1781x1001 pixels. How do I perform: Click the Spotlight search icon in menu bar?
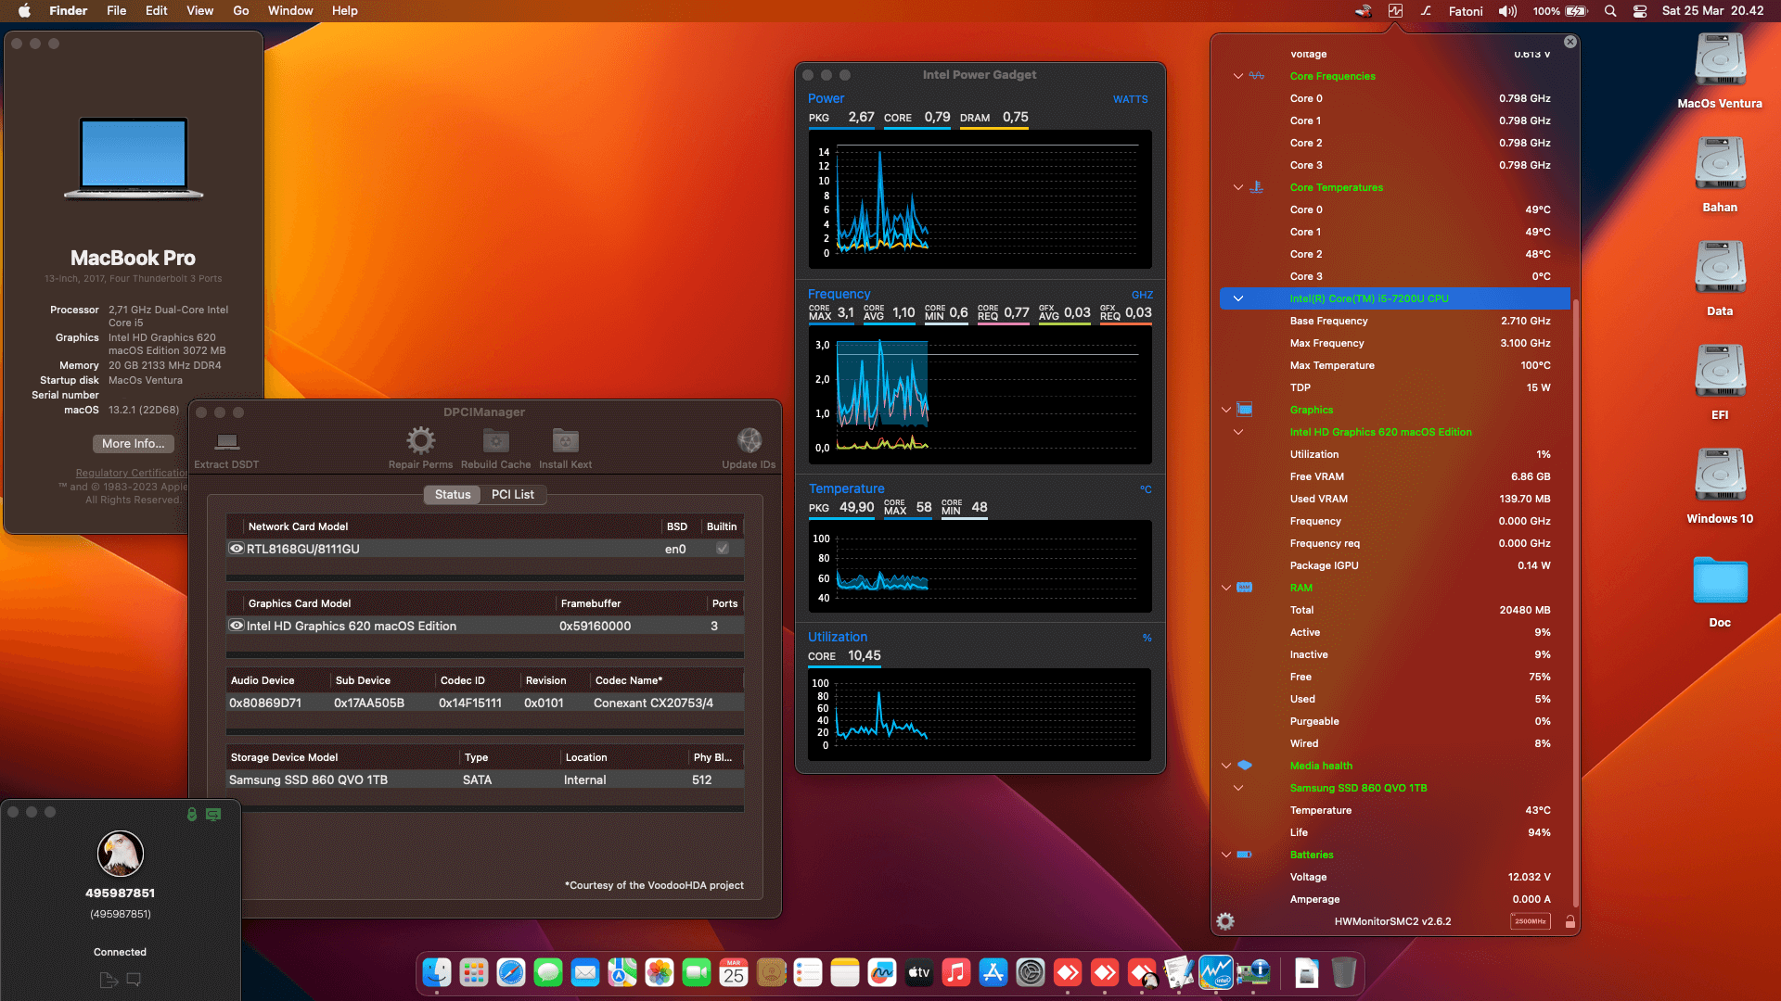[1610, 11]
